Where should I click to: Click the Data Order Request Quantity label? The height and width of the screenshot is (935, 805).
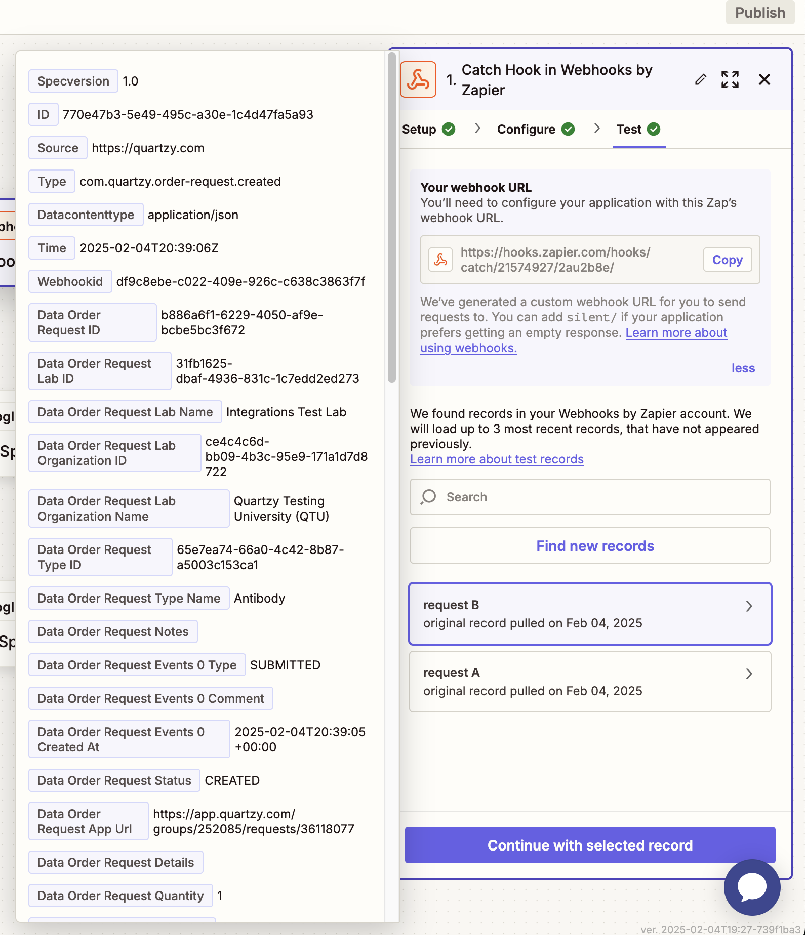click(x=120, y=896)
